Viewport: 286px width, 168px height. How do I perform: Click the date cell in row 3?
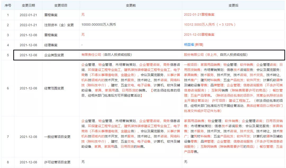[28, 35]
